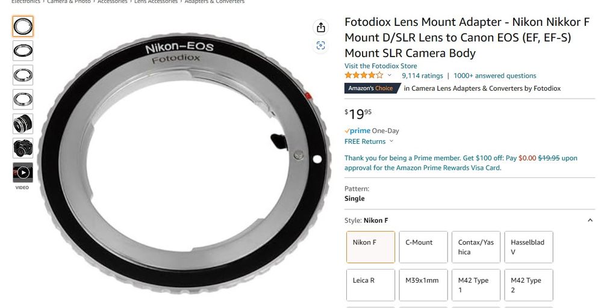Select the C-Mount style option
The width and height of the screenshot is (601, 308).
click(423, 247)
